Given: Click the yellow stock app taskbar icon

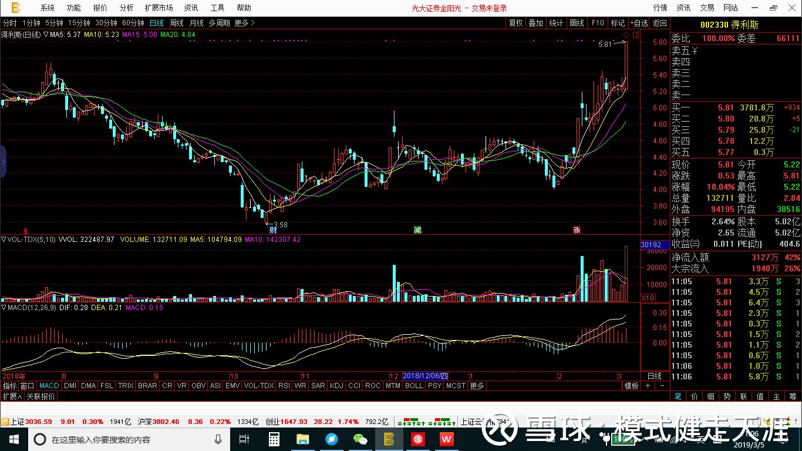Looking at the screenshot, I should (389, 439).
